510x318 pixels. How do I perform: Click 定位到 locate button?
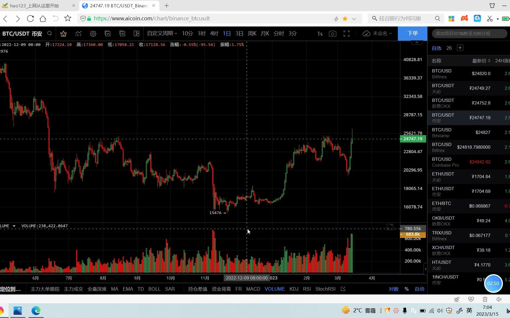(x=10, y=289)
